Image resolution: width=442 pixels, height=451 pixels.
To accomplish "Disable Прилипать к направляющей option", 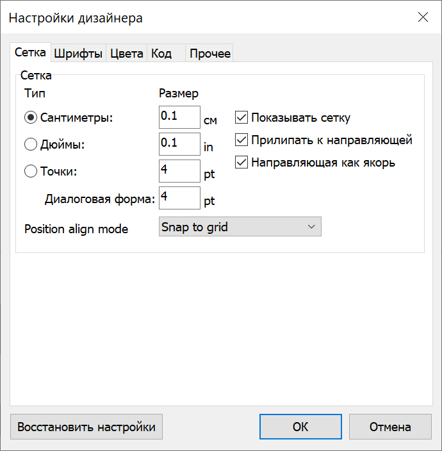I will pyautogui.click(x=241, y=140).
